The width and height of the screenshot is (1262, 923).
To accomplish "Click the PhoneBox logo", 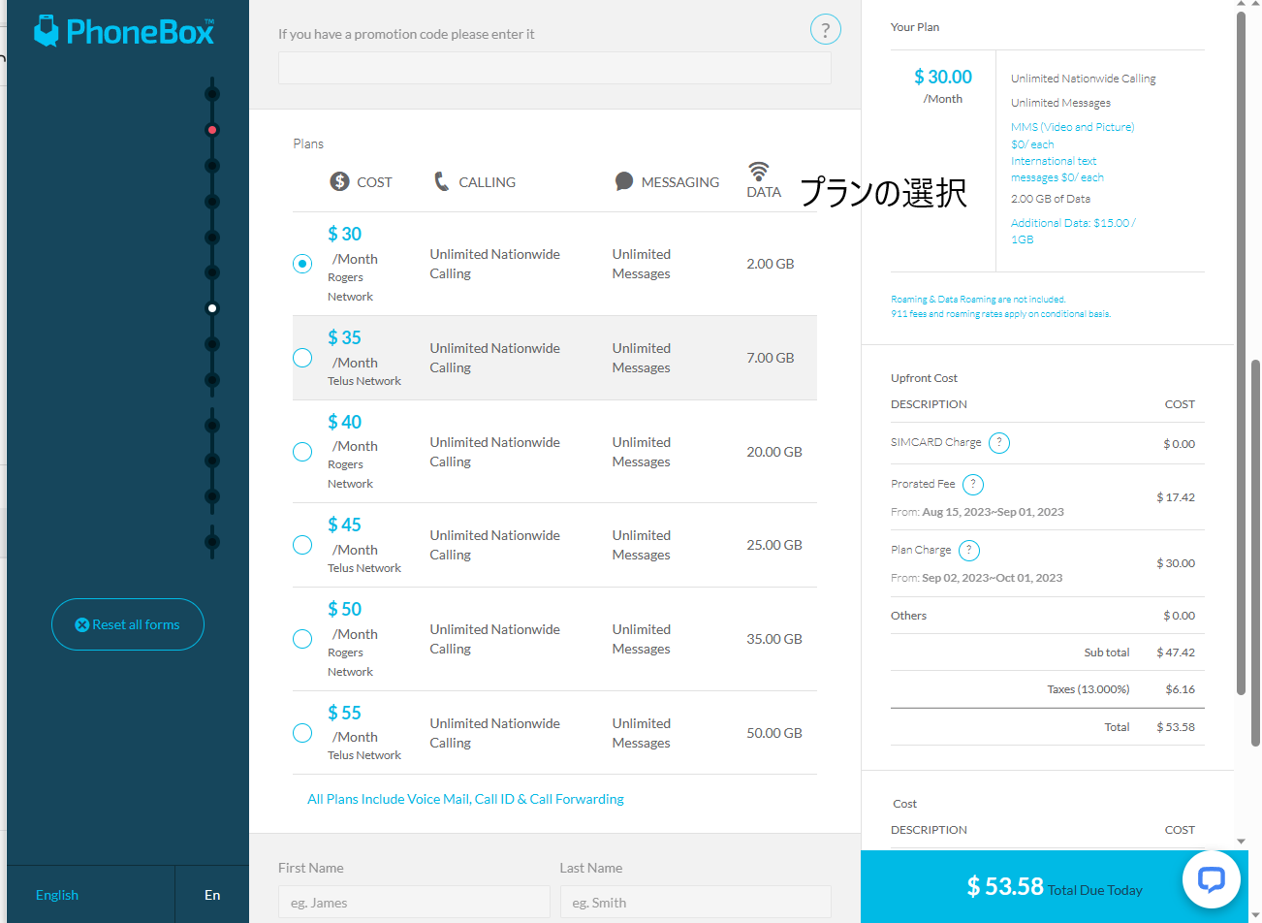I will [124, 31].
